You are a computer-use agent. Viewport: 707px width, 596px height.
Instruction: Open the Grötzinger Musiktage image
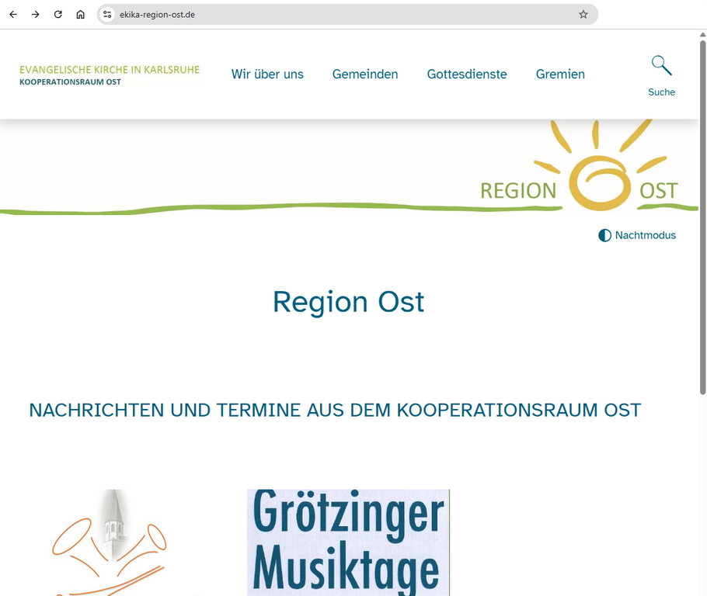349,542
